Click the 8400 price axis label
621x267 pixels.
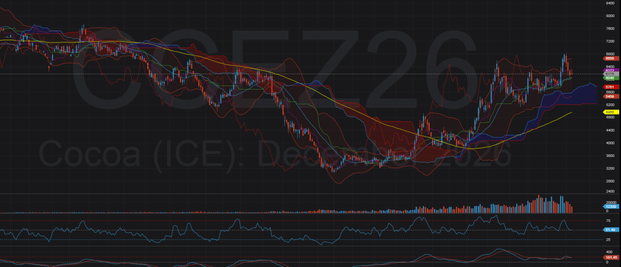point(610,3)
